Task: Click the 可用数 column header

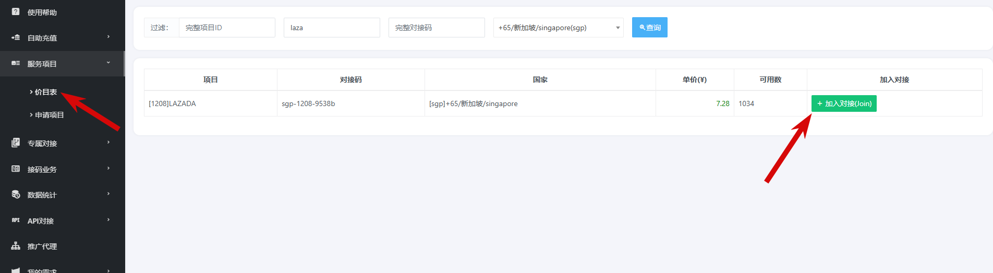Action: tap(770, 80)
